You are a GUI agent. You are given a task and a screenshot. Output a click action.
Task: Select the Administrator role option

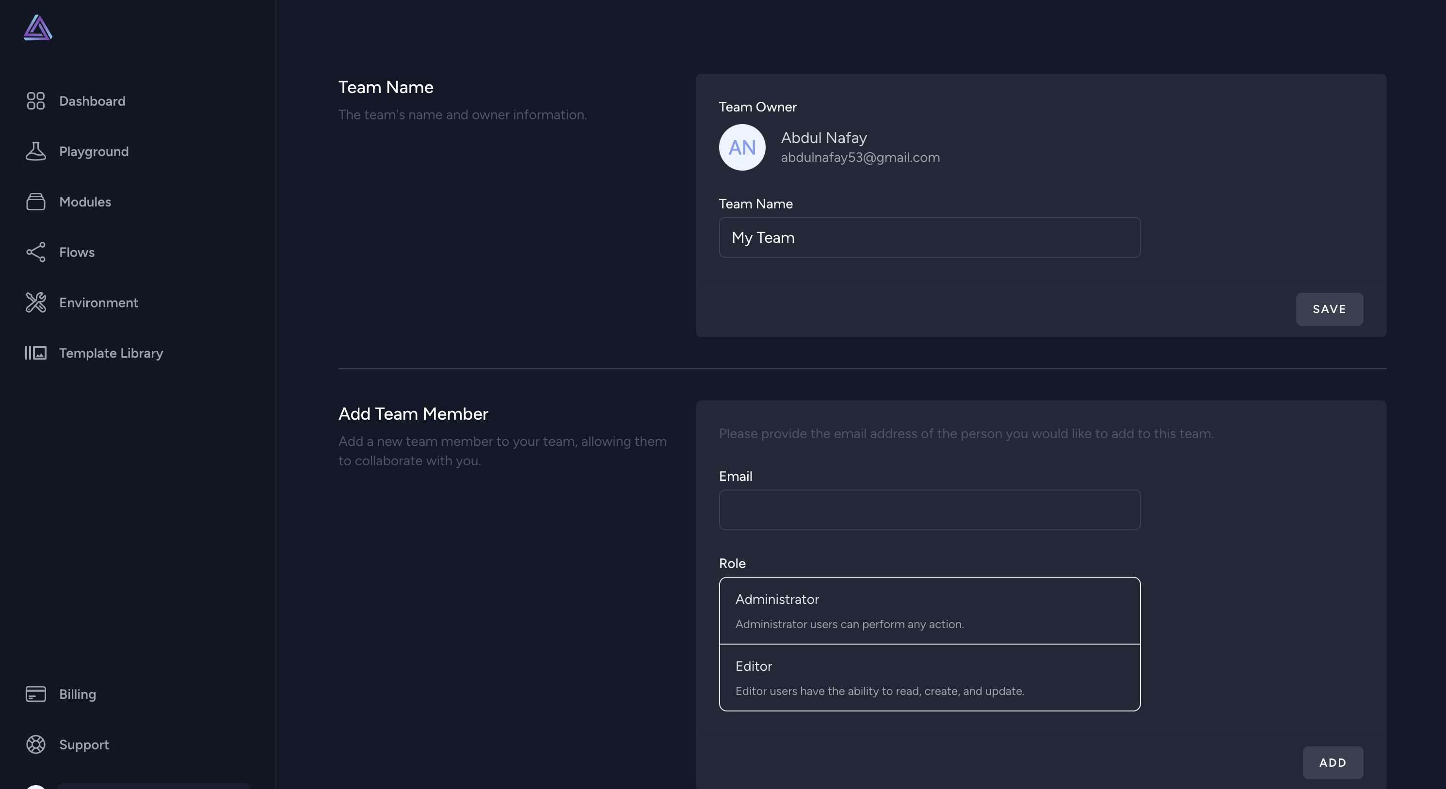929,611
